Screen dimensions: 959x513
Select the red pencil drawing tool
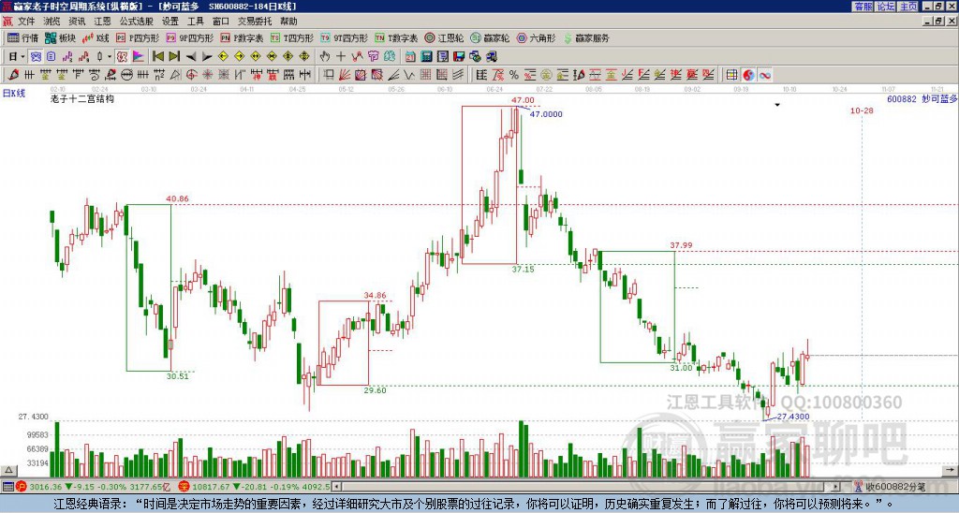pyautogui.click(x=13, y=75)
